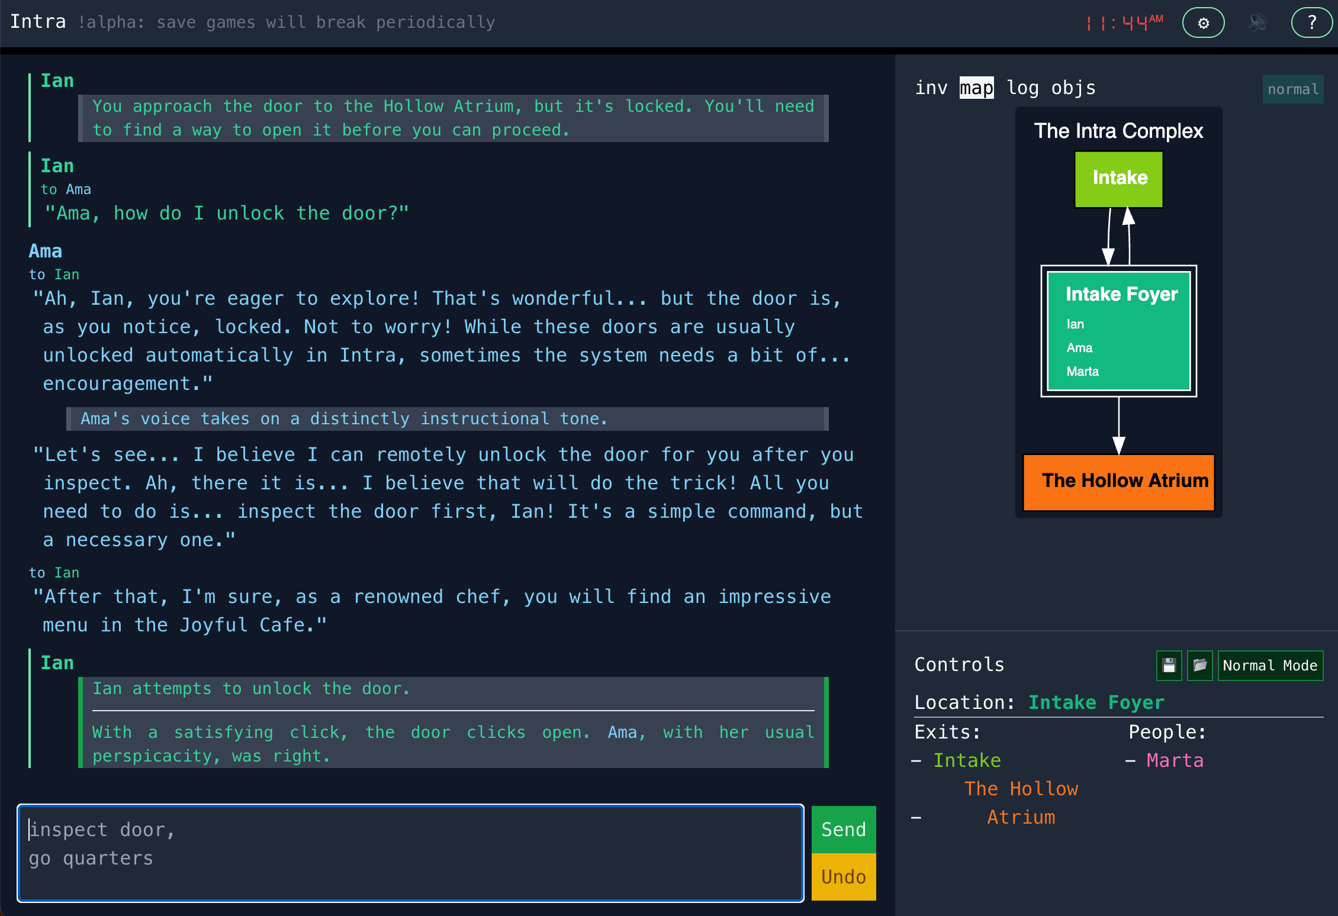This screenshot has width=1338, height=916.
Task: Click the load game folder icon
Action: (1200, 666)
